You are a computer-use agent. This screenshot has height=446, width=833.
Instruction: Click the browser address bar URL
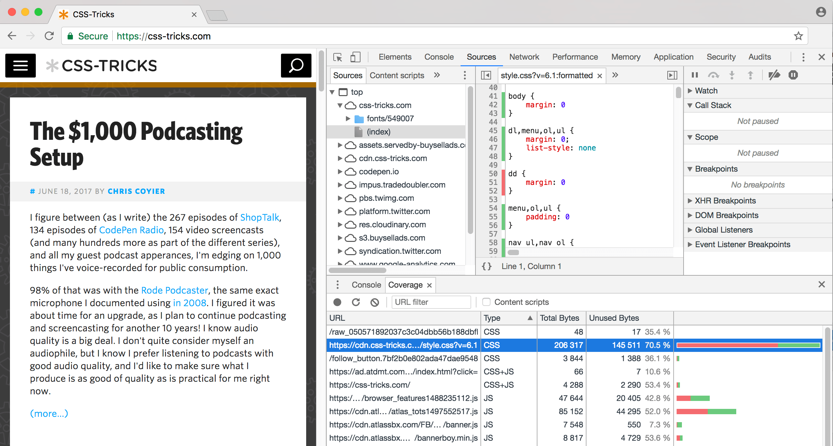point(164,36)
